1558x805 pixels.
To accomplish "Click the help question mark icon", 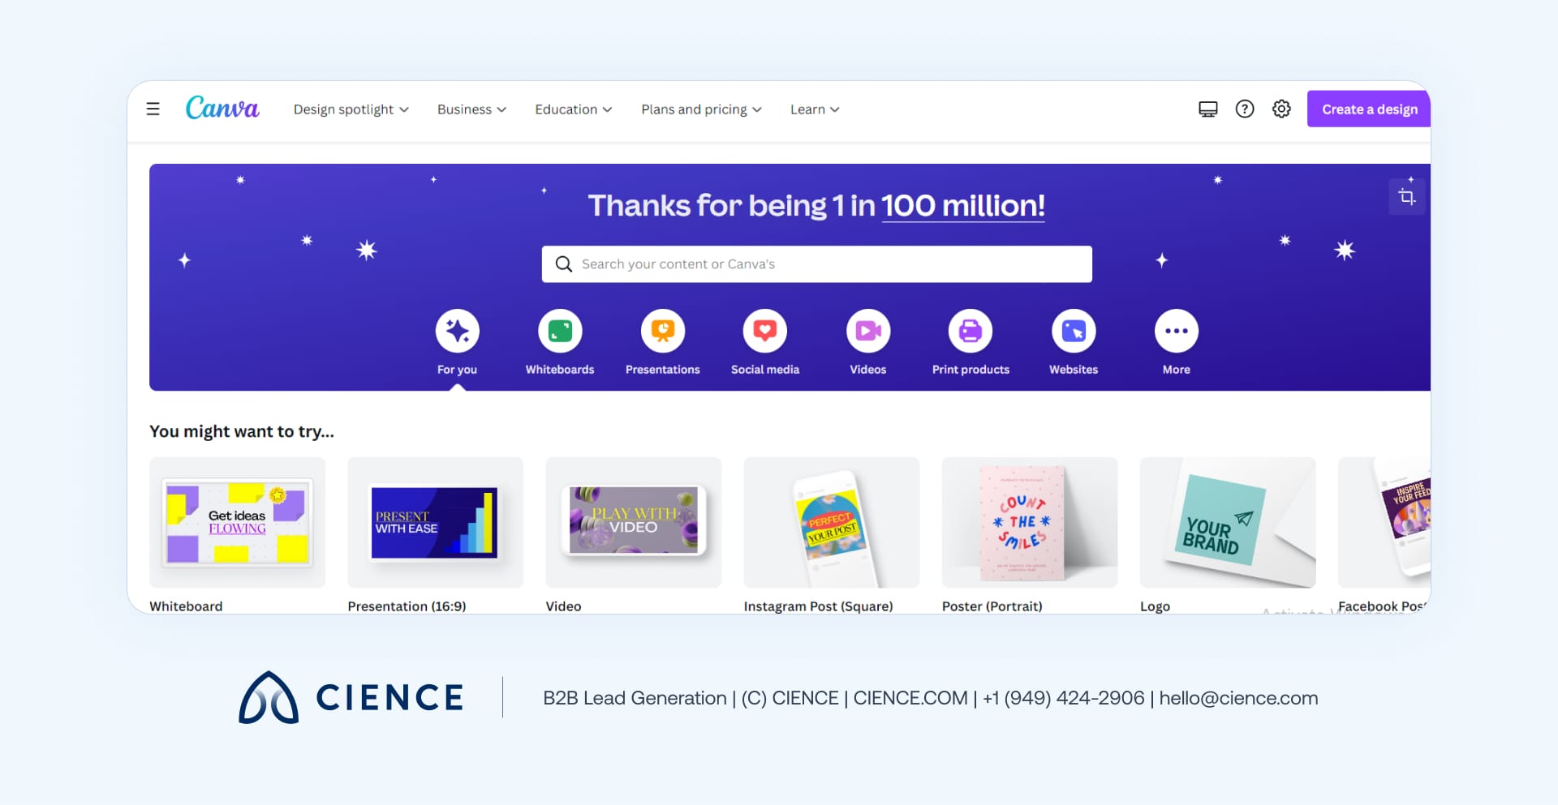I will [1244, 109].
